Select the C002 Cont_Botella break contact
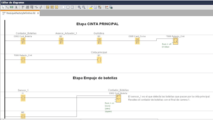The width and height of the screenshot is (213, 120). 23,41
